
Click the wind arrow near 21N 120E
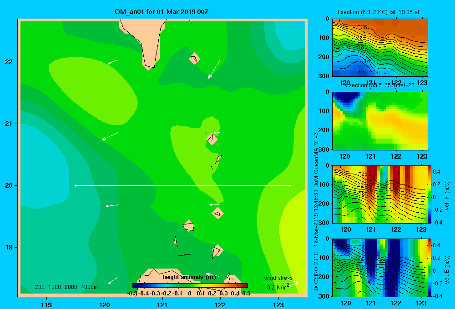pos(110,136)
